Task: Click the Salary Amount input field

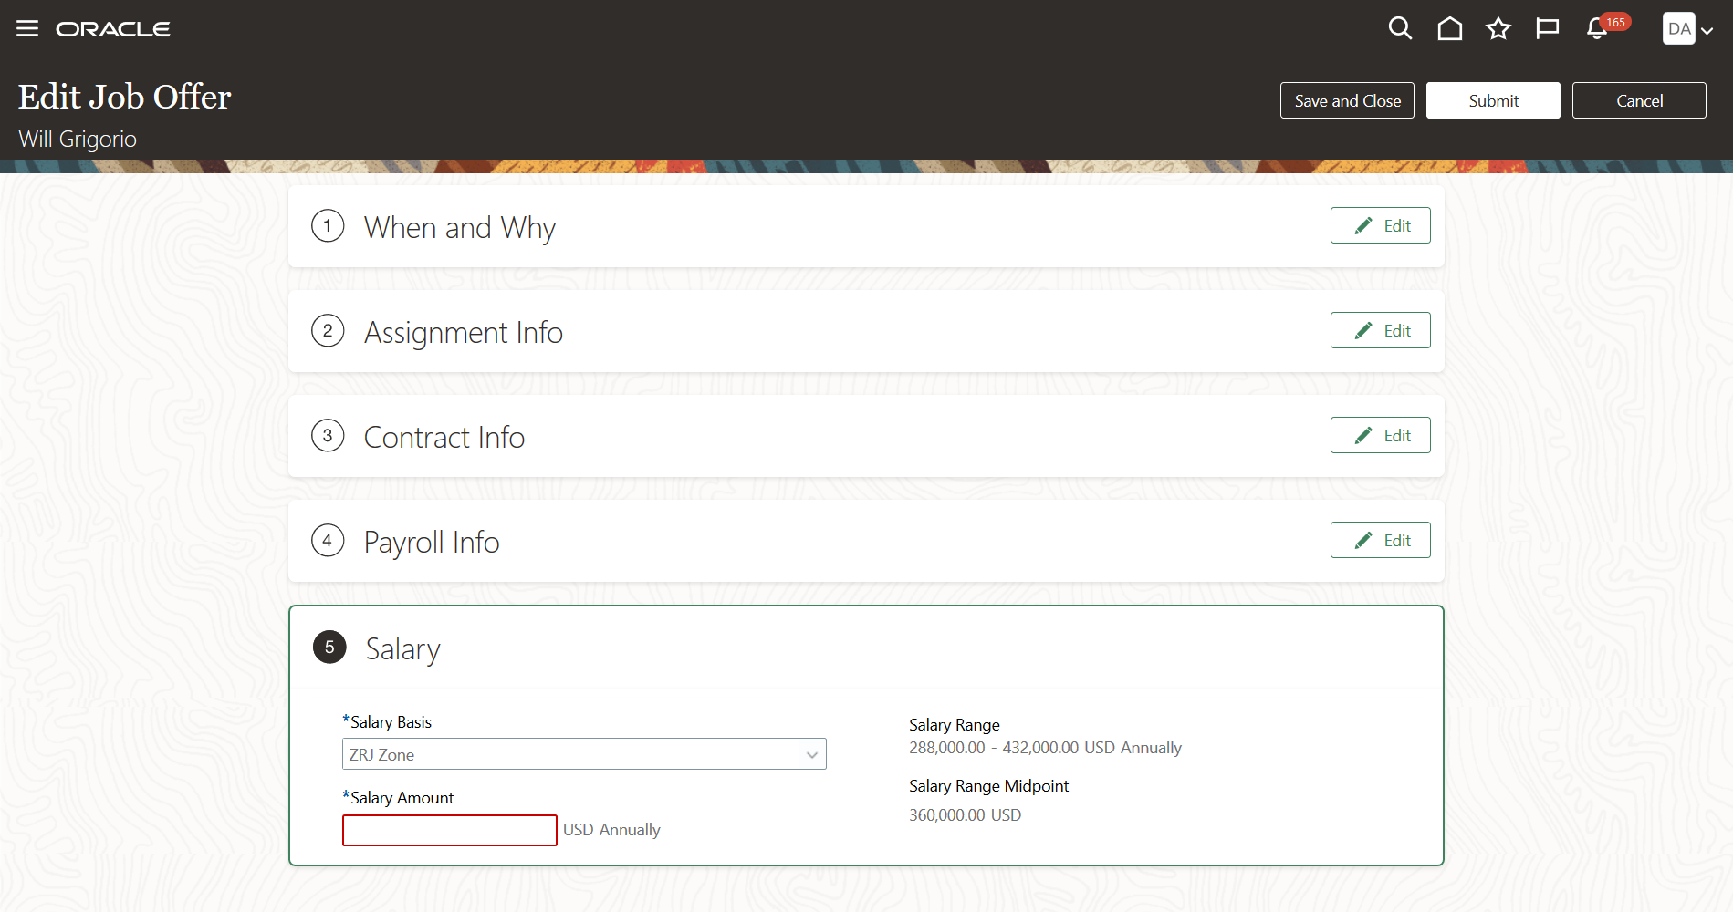Action: pos(449,830)
